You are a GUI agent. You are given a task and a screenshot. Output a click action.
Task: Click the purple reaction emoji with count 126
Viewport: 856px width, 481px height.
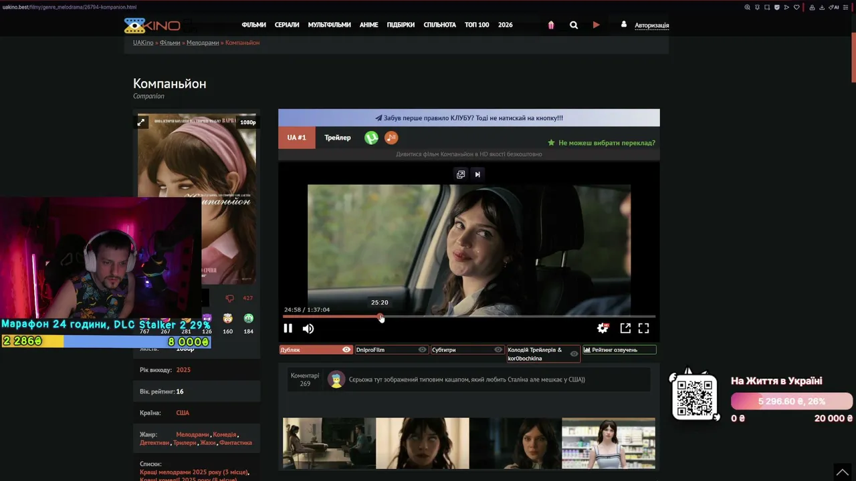point(207,319)
